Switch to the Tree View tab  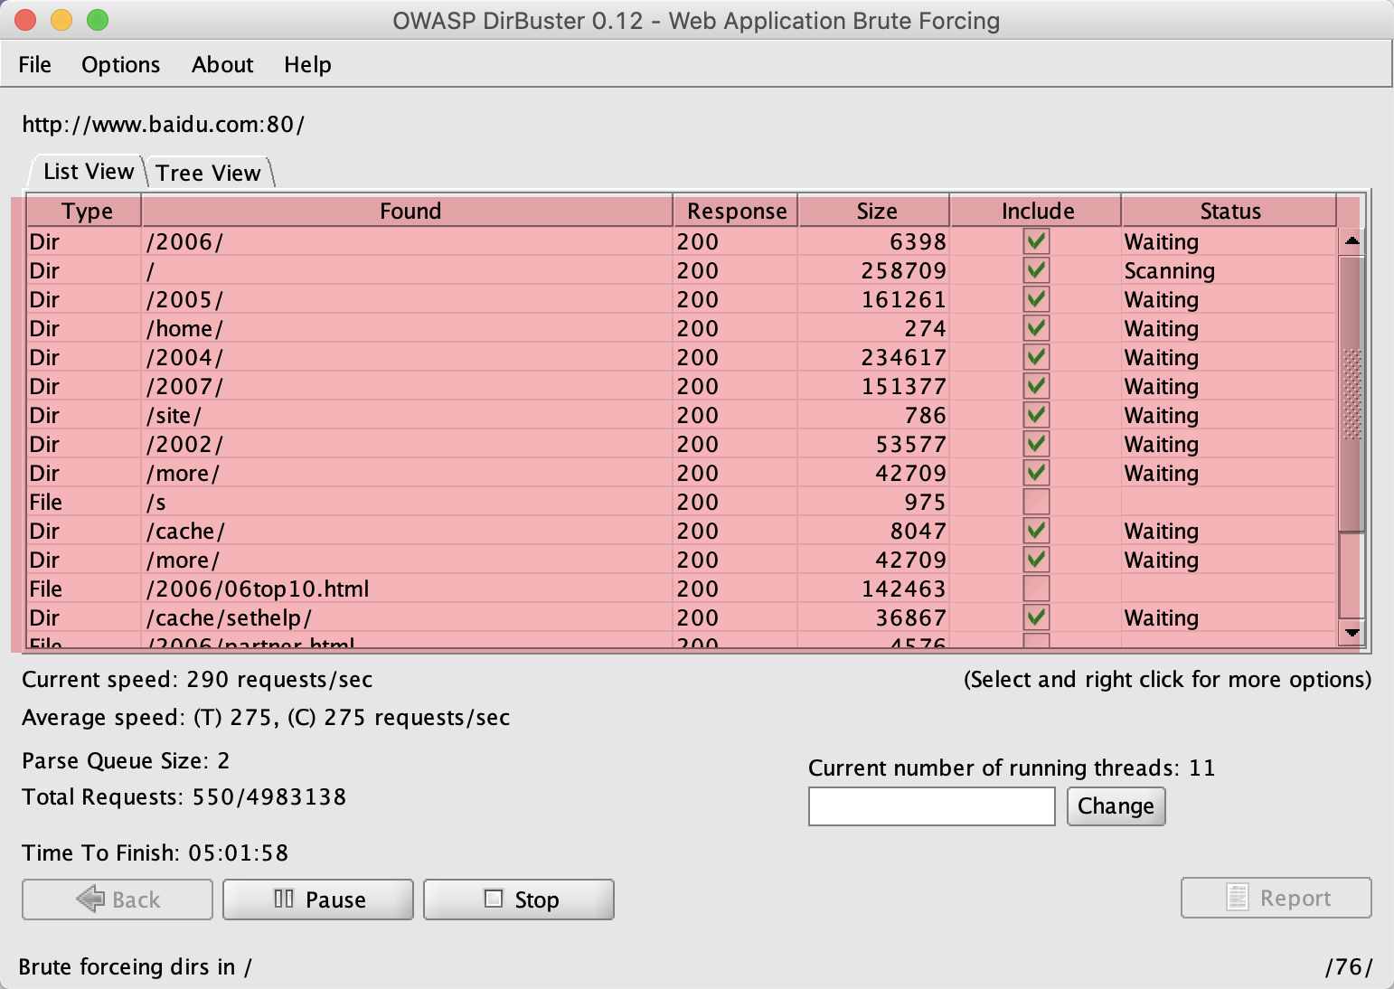coord(208,172)
